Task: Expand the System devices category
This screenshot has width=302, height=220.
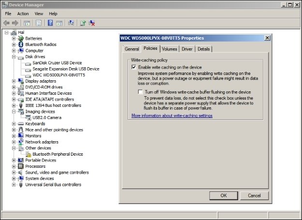Action: point(14,178)
